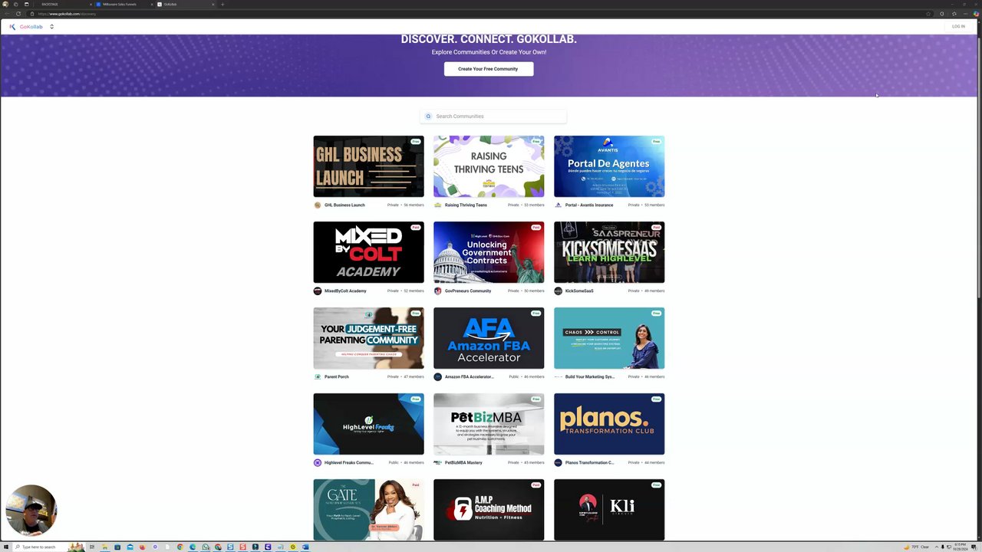Open the HighLevel Freaks community banner
The height and width of the screenshot is (552, 982).
[368, 424]
